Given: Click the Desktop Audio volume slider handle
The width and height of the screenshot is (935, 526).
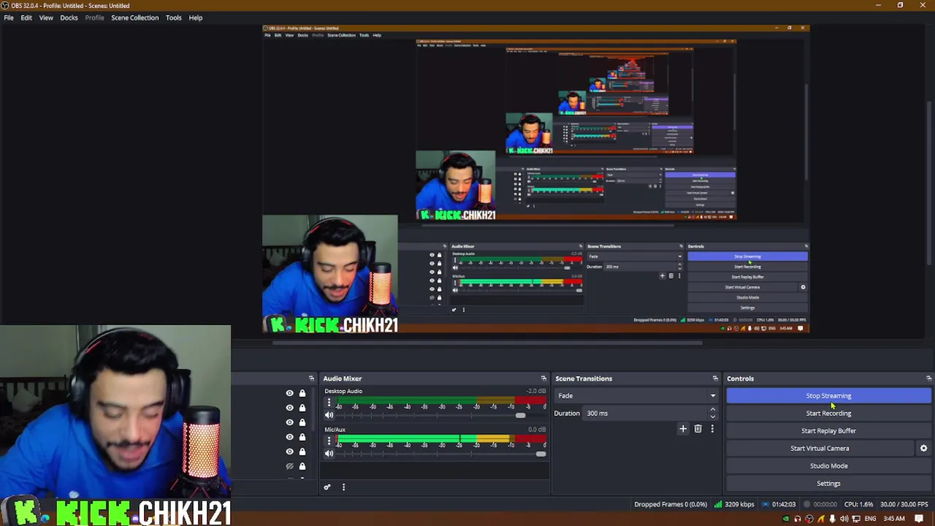Looking at the screenshot, I should pyautogui.click(x=520, y=416).
